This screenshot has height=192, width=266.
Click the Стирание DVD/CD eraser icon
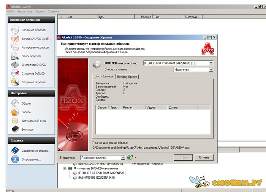coord(15,73)
